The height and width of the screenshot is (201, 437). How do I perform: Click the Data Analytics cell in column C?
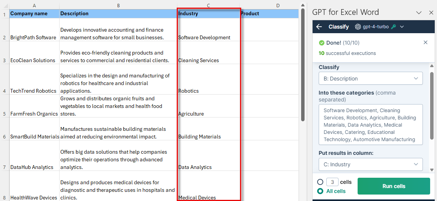[x=208, y=156]
